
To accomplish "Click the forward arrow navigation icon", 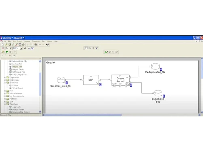I will click(x=6, y=56).
